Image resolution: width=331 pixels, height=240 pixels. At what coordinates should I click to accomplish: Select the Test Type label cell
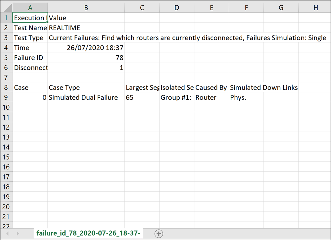[30, 37]
